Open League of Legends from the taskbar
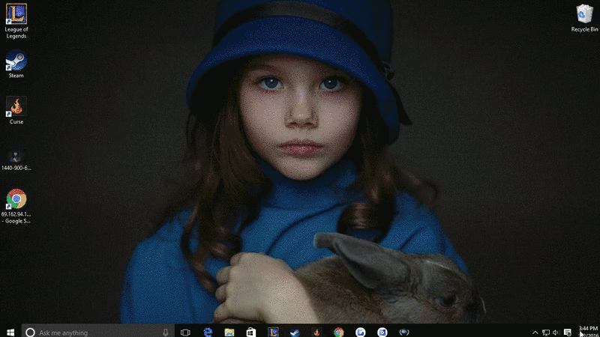The width and height of the screenshot is (600, 337). pyautogui.click(x=273, y=333)
